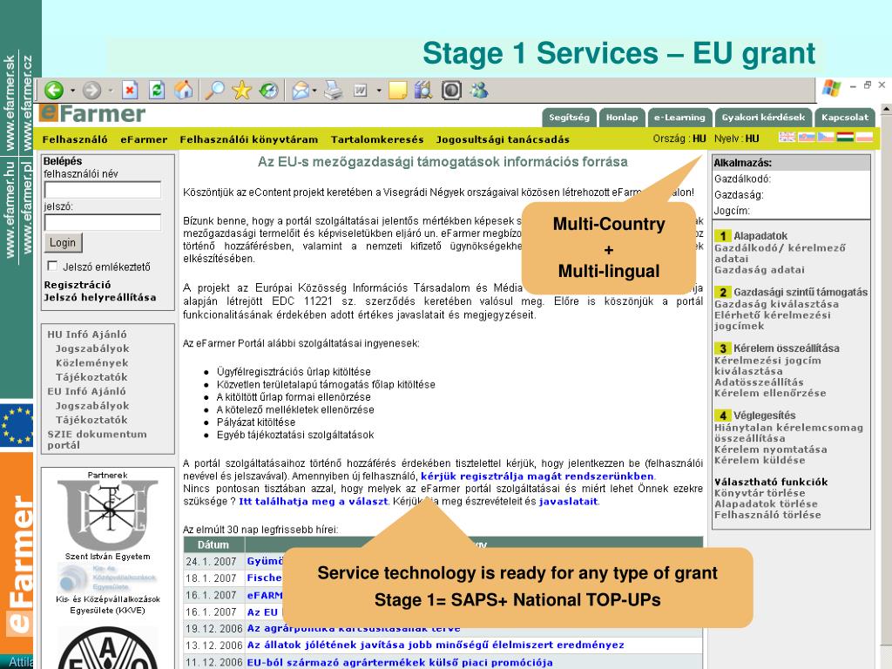Open the Közlemények link
Viewport: 892px width, 669px height.
91,363
